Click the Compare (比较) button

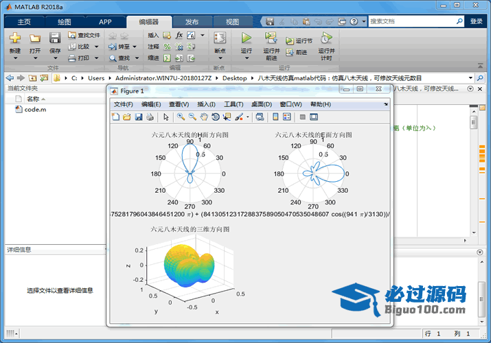pos(80,47)
